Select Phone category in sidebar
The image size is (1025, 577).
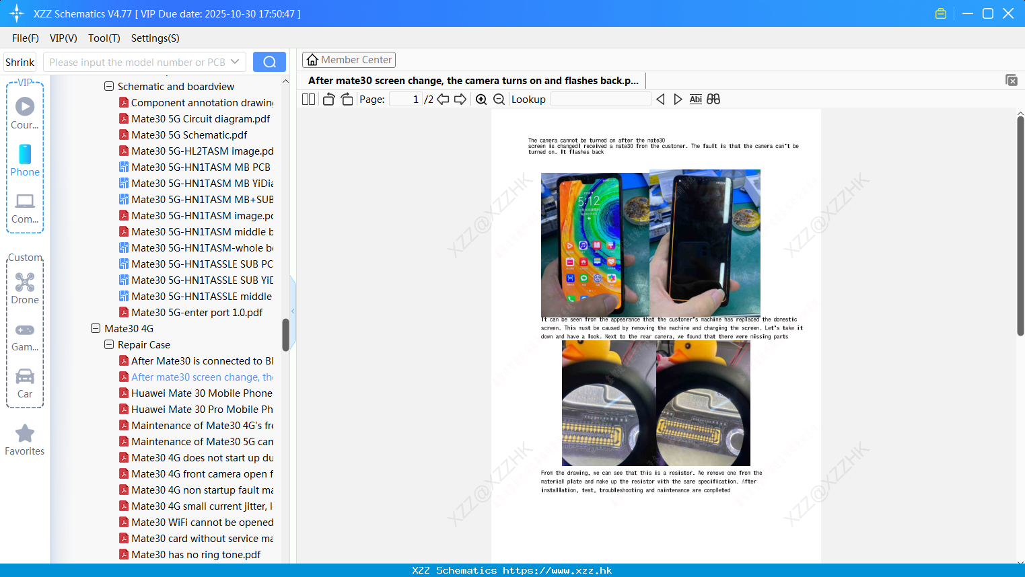[25, 160]
